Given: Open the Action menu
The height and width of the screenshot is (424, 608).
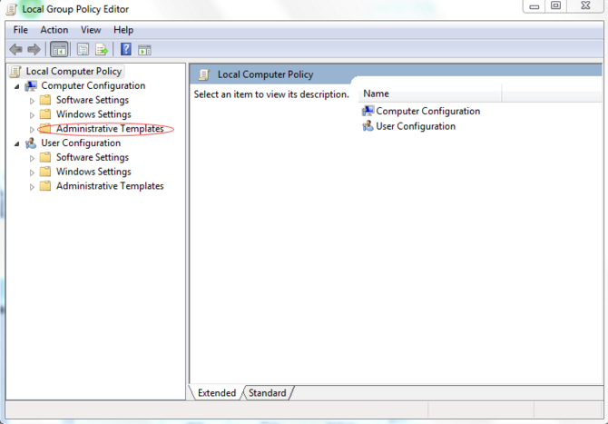Looking at the screenshot, I should pyautogui.click(x=54, y=30).
